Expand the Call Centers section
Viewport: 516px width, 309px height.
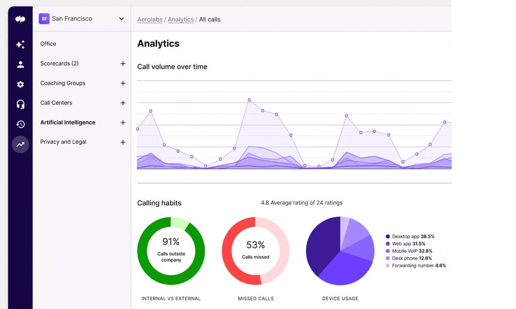[x=123, y=103]
